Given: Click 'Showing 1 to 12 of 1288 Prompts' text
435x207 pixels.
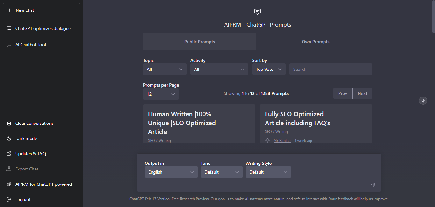Looking at the screenshot, I should (x=256, y=93).
